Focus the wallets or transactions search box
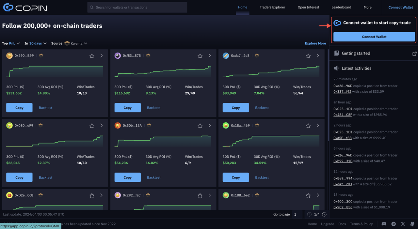 click(x=137, y=7)
